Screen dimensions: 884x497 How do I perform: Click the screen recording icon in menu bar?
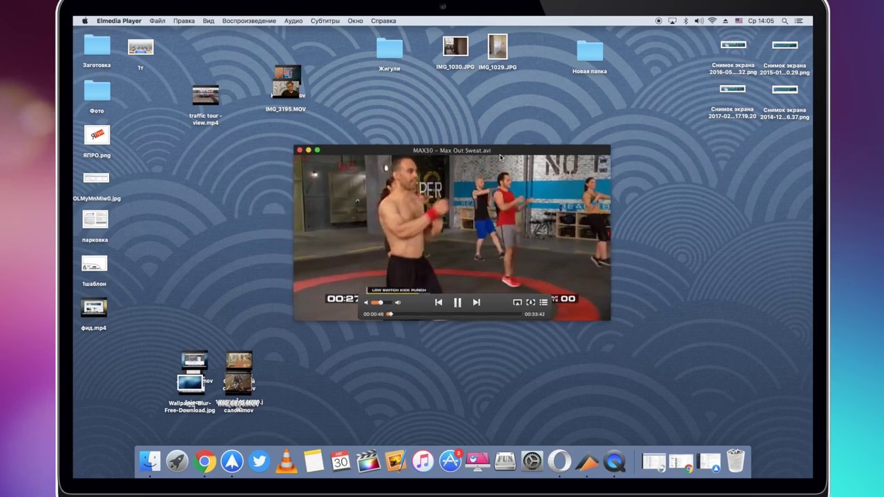[658, 21]
